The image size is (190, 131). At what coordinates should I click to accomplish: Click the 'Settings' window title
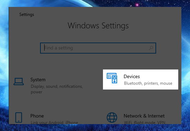click(27, 15)
